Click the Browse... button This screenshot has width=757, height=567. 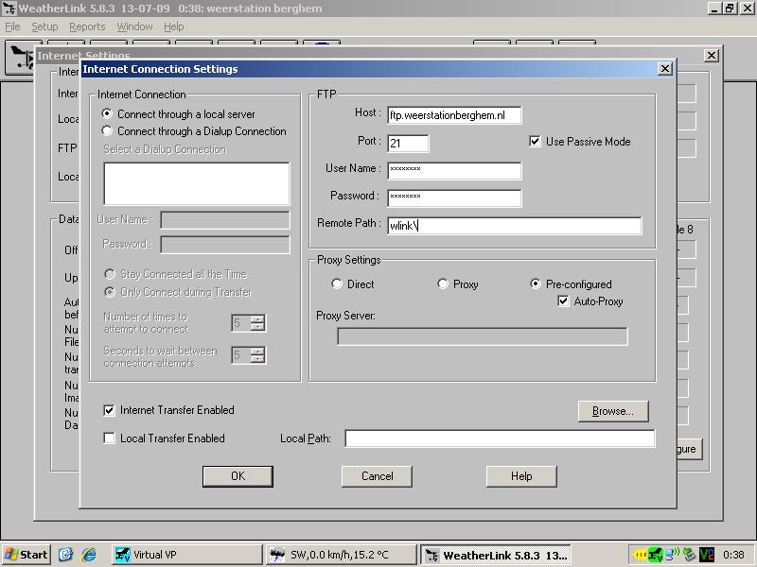(613, 411)
